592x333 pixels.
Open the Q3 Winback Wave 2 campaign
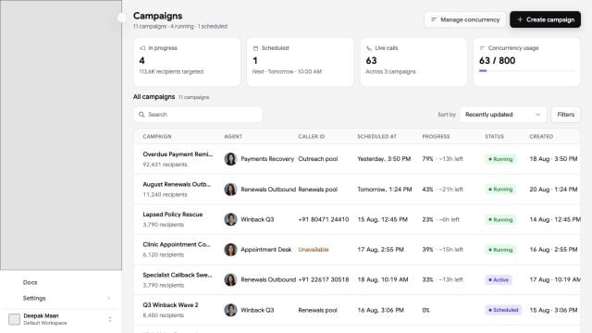(x=170, y=304)
